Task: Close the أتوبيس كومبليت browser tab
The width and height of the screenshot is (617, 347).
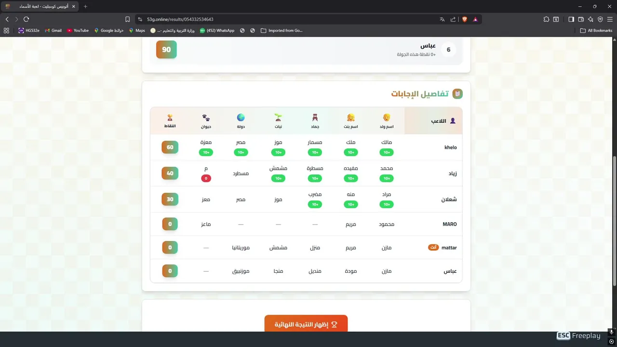Action: [x=73, y=6]
